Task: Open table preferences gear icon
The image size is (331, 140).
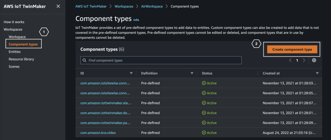Action: [x=314, y=60]
